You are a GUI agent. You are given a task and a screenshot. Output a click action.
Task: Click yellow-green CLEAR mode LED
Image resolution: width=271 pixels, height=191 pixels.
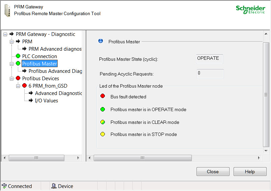pos(103,122)
